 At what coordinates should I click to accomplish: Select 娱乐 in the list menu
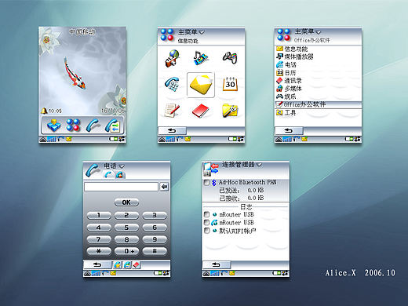[318, 97]
